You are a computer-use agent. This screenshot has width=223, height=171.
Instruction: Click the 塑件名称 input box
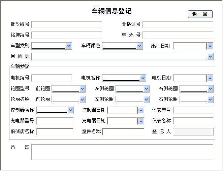click(123, 132)
